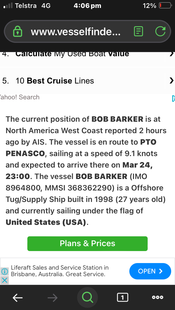Close the Liferaft ad with the X

(5, 280)
